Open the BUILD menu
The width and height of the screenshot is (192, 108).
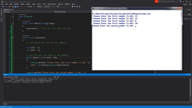click(22, 4)
